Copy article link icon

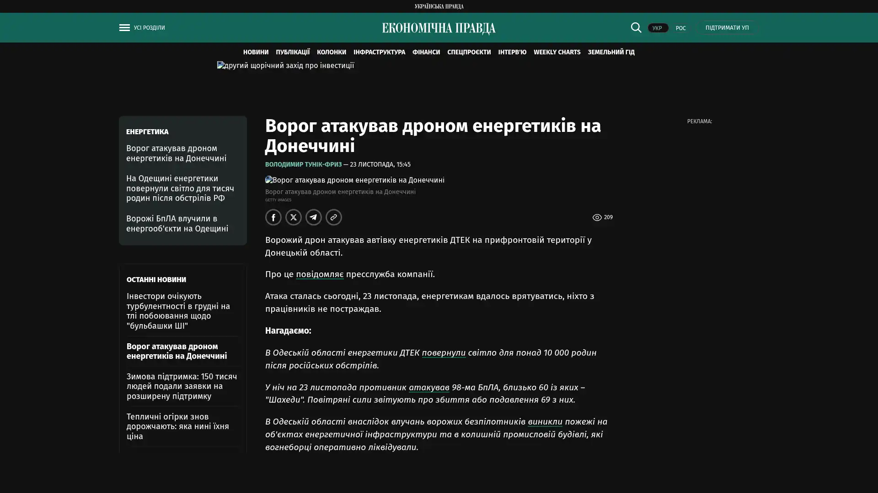pyautogui.click(x=333, y=217)
